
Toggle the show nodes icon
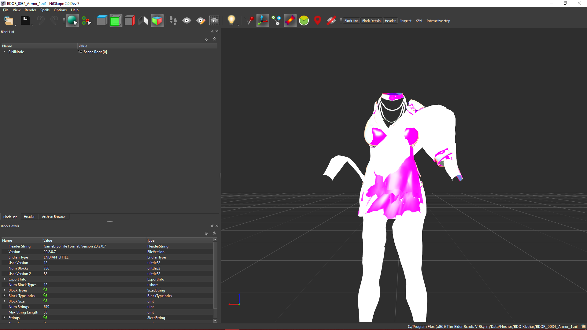pyautogui.click(x=276, y=21)
